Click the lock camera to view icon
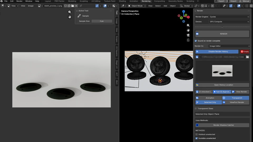 188,40
